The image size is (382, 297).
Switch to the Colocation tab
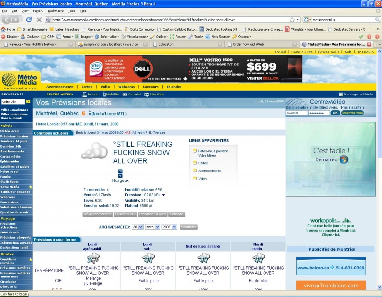click(187, 44)
